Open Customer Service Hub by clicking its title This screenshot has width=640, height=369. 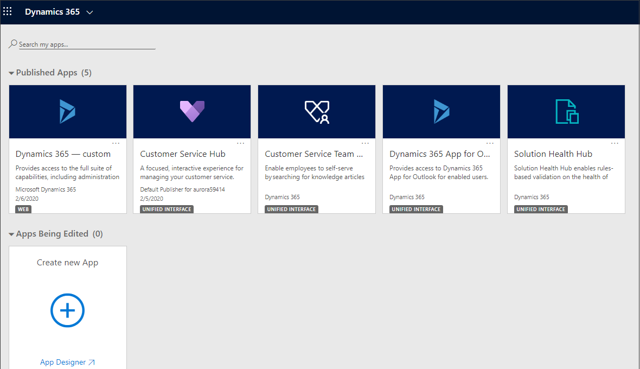tap(182, 154)
